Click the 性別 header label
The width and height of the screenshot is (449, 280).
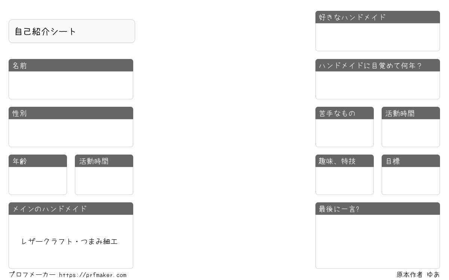(20, 113)
